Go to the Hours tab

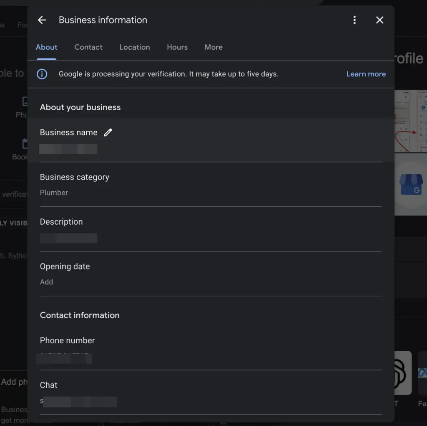[x=177, y=47]
